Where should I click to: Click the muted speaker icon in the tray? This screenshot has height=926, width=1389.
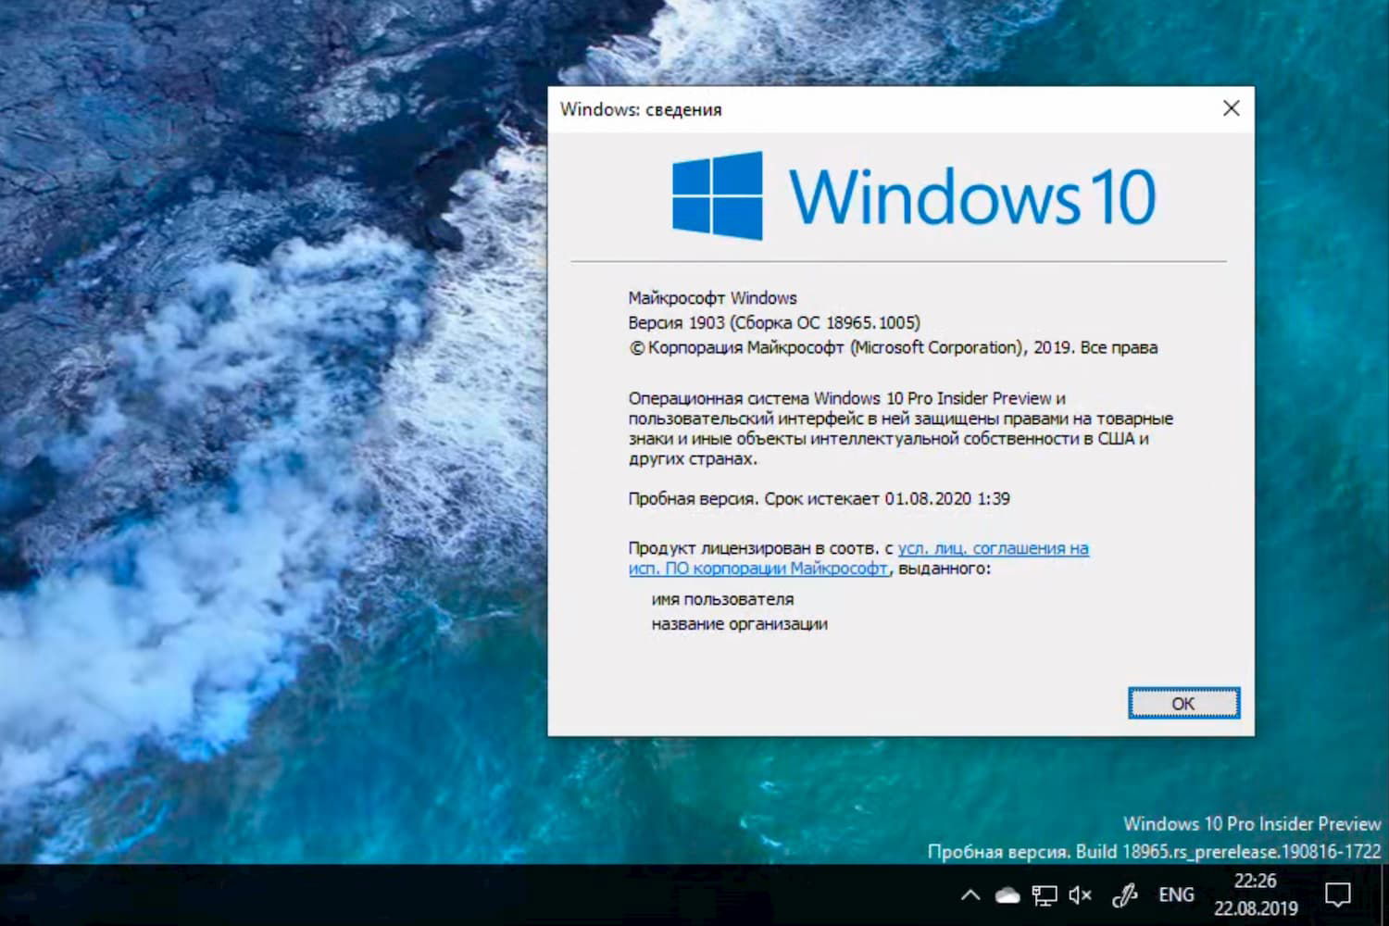(x=1079, y=895)
